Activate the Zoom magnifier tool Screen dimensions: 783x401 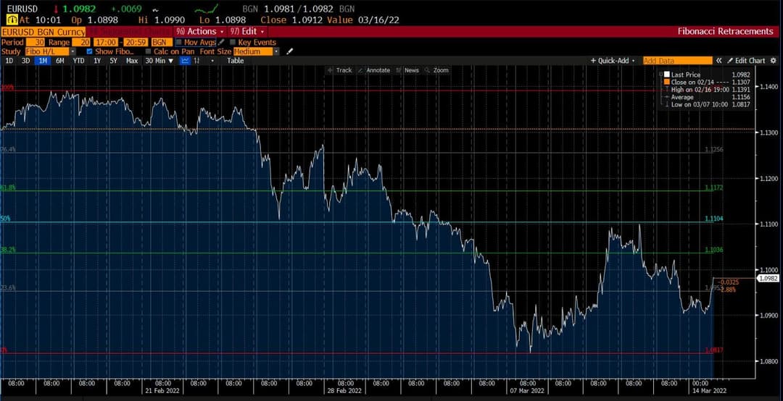pos(436,70)
